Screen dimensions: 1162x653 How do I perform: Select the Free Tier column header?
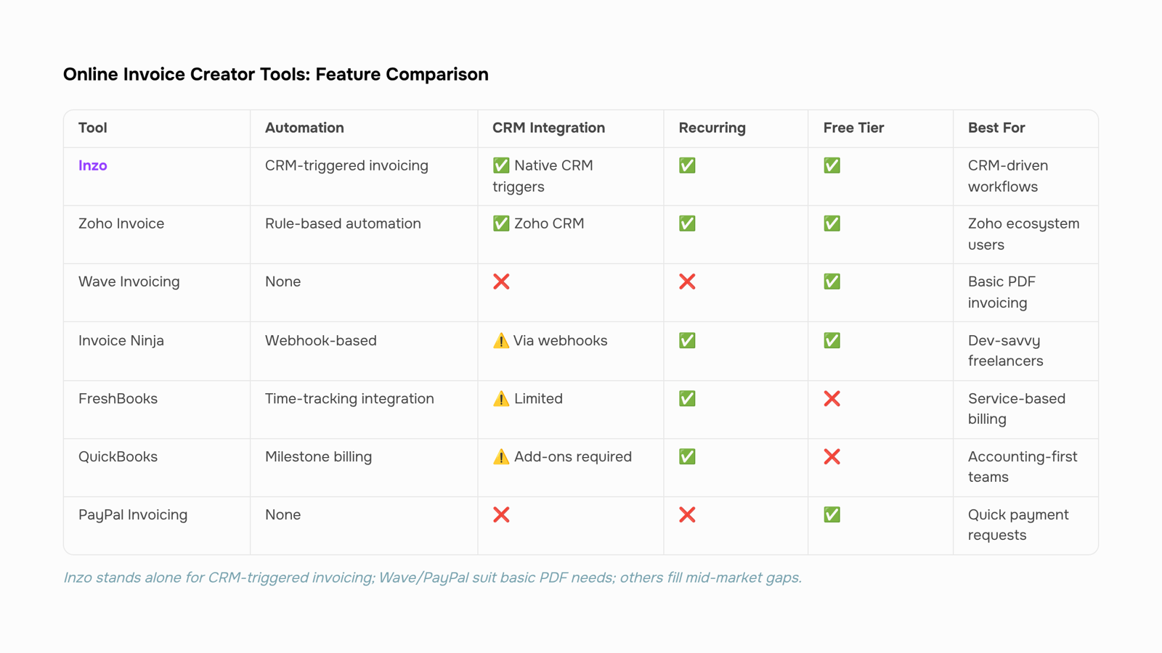(x=853, y=128)
